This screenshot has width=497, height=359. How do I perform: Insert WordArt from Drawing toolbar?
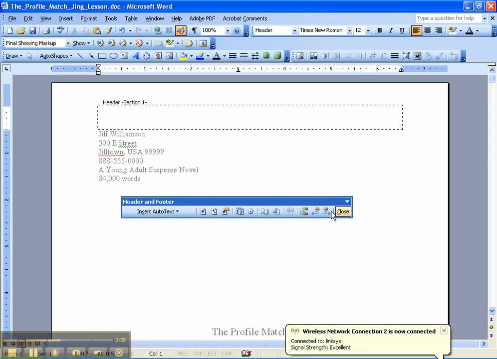pos(136,56)
